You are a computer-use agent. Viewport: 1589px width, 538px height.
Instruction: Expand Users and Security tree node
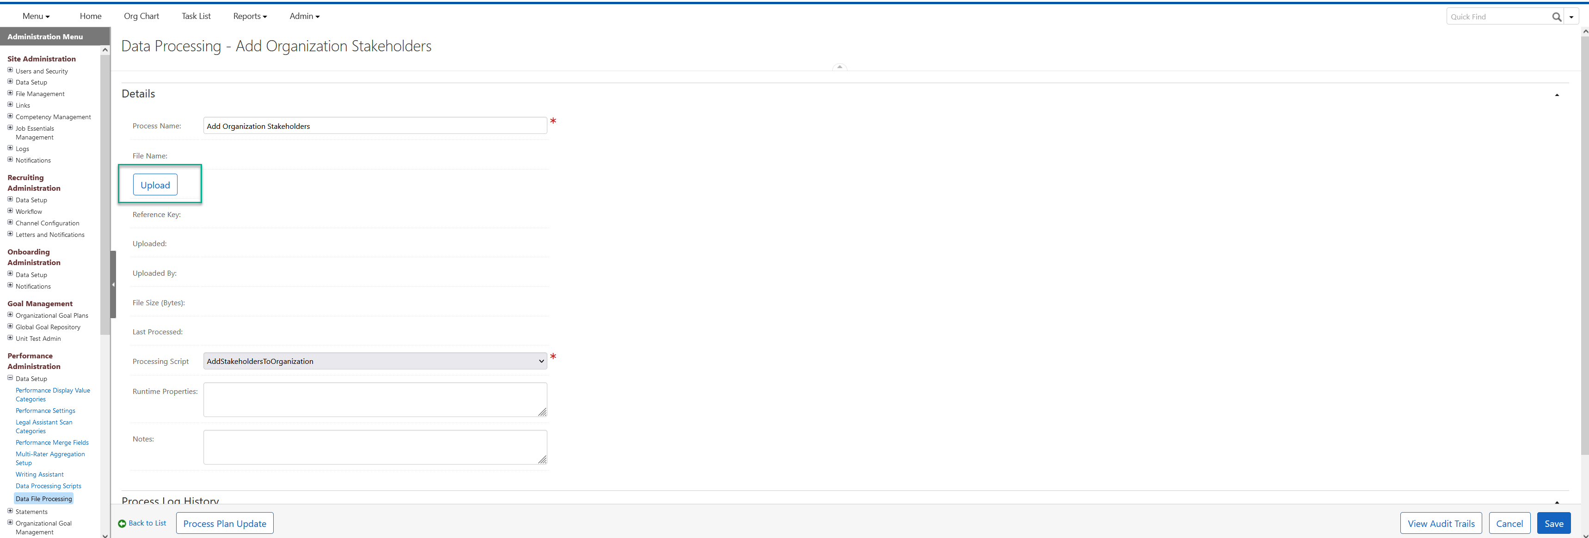(10, 70)
